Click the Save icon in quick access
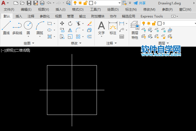The width and height of the screenshot is (196, 131). (x=29, y=3)
